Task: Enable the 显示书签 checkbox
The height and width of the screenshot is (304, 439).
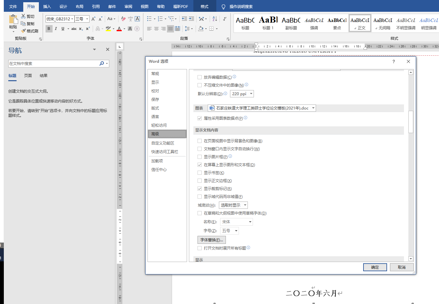Action: 200,173
